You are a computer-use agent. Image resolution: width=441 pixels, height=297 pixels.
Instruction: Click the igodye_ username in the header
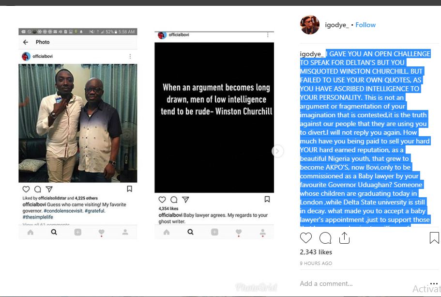click(337, 25)
